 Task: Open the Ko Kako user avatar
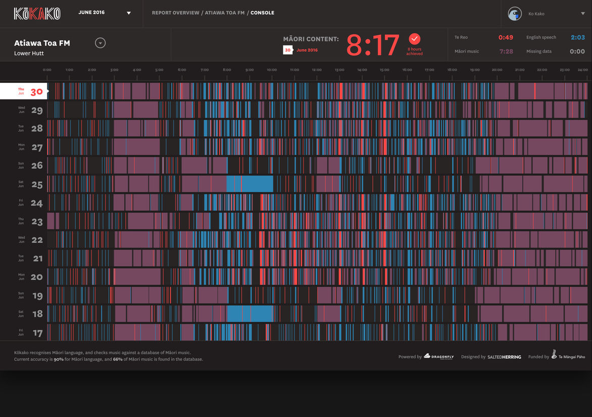(514, 14)
